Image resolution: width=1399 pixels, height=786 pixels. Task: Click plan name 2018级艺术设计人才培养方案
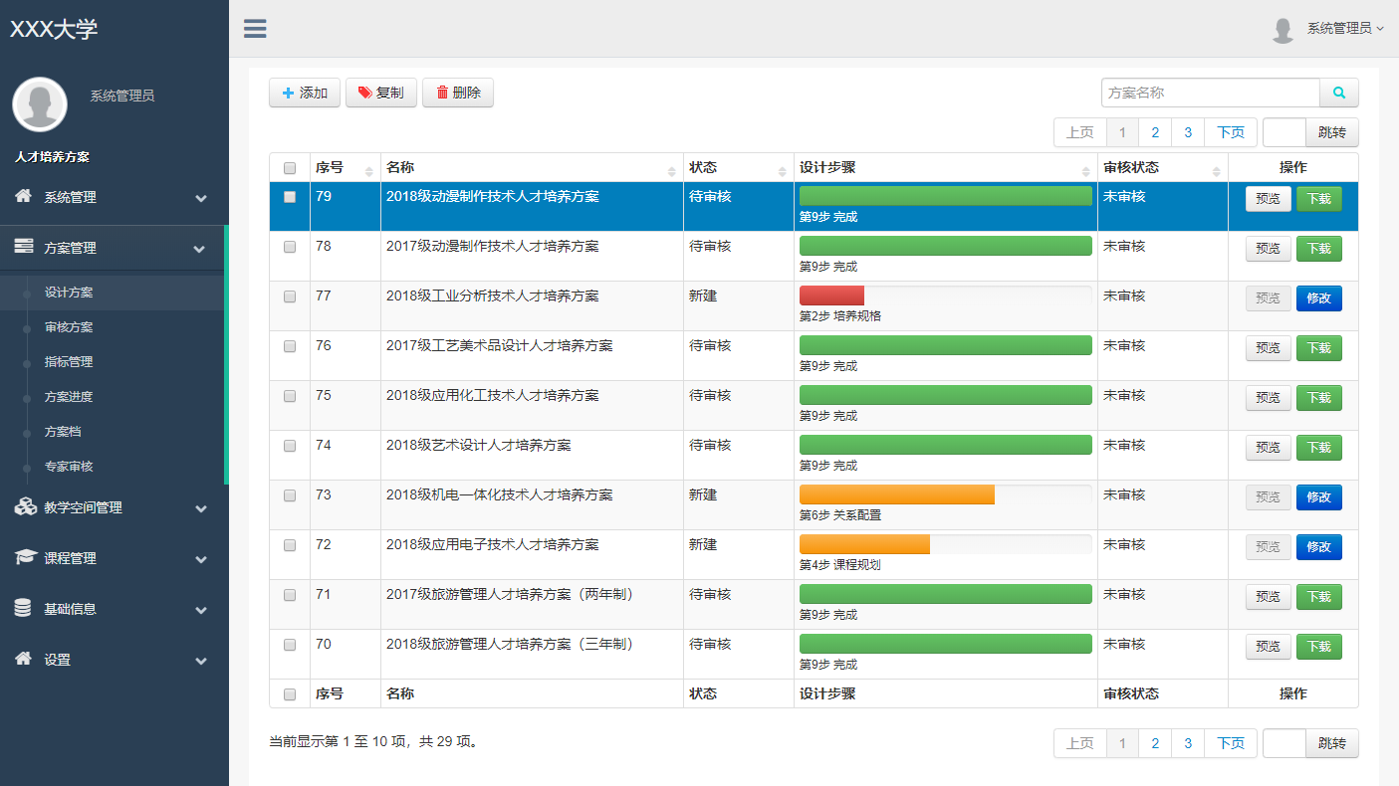pyautogui.click(x=479, y=445)
